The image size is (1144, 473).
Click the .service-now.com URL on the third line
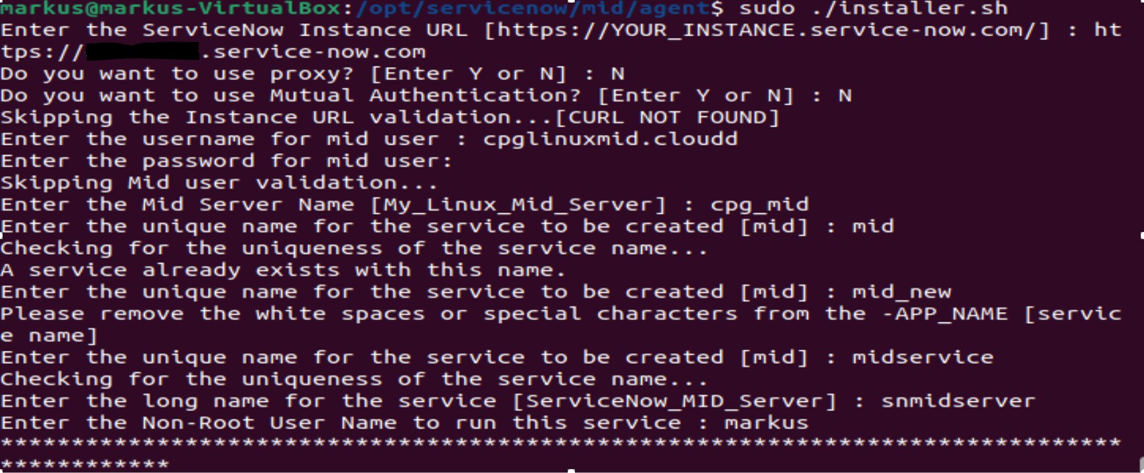(x=313, y=52)
